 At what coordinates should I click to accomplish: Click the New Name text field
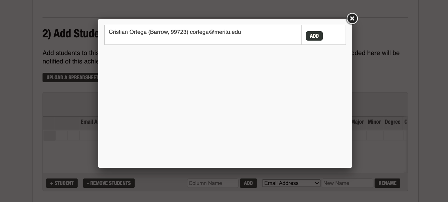[347, 183]
